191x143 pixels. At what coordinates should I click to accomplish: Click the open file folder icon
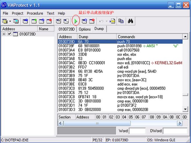pyautogui.click(x=5, y=21)
